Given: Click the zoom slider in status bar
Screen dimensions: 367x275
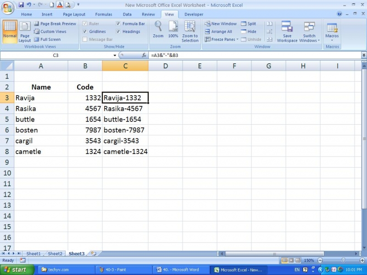Looking at the screenshot, I should [x=343, y=260].
